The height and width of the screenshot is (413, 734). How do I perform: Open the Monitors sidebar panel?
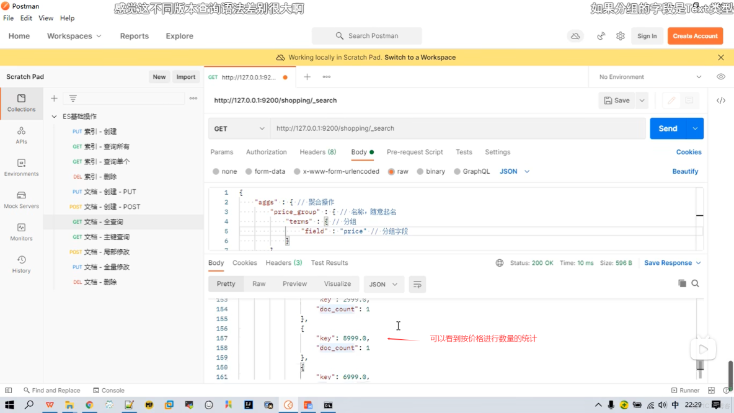coord(21,231)
